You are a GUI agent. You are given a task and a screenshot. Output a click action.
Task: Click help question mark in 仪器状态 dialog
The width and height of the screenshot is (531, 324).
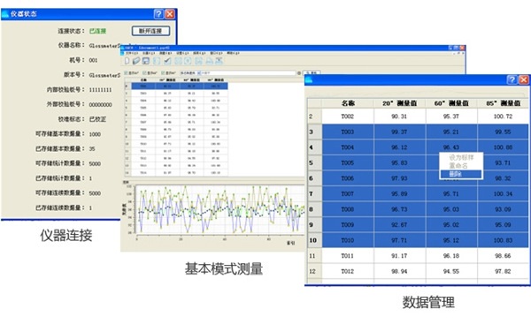[x=158, y=14]
